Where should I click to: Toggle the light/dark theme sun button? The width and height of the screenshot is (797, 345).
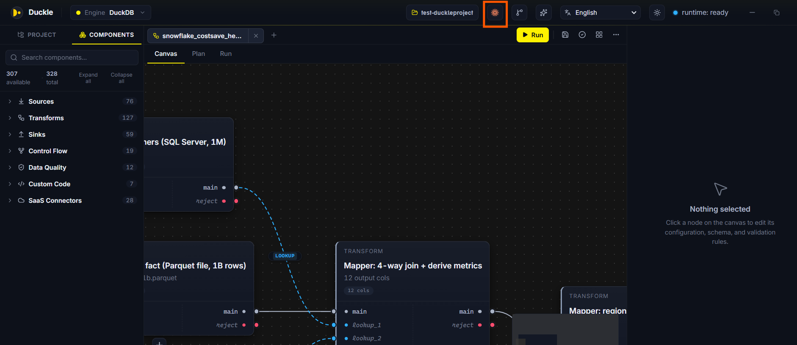[657, 13]
